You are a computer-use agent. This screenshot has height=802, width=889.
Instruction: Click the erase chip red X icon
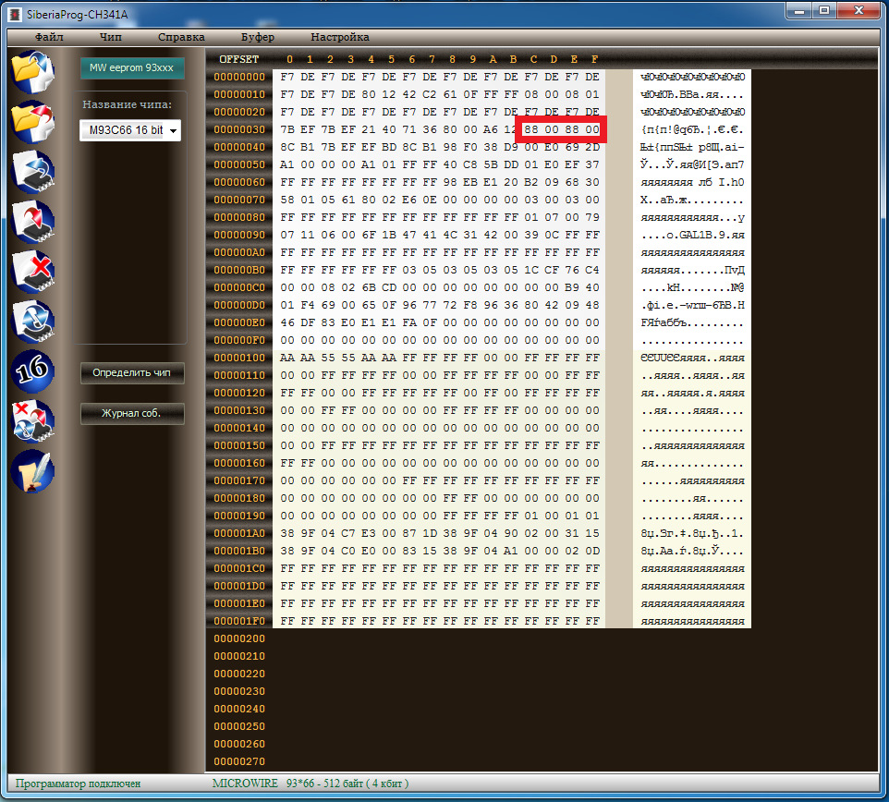pyautogui.click(x=32, y=272)
